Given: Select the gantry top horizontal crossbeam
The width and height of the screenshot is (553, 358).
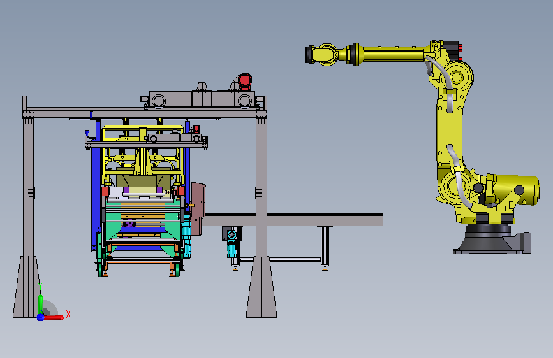Looking at the screenshot, I should click(145, 113).
